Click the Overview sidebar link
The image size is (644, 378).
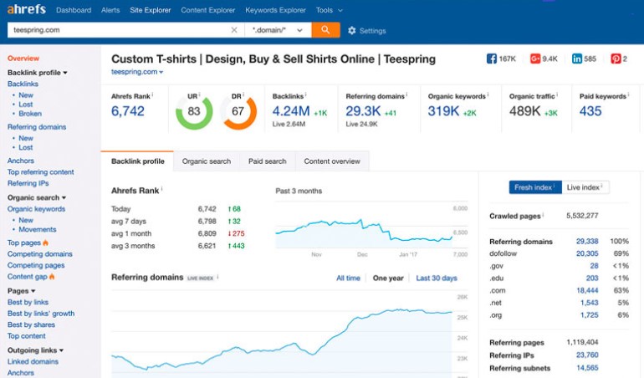click(x=23, y=59)
